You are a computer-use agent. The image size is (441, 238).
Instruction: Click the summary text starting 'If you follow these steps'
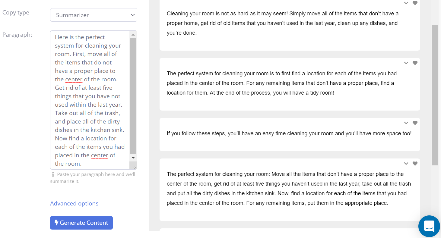(x=289, y=133)
